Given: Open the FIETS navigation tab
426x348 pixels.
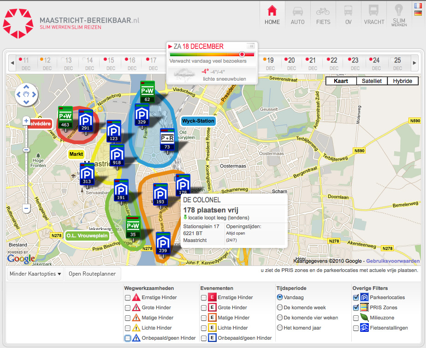Looking at the screenshot, I should (x=323, y=15).
